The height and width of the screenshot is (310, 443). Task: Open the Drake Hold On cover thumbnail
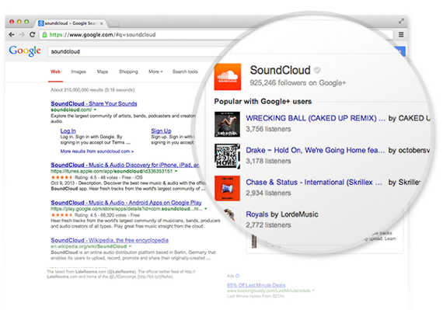click(x=227, y=156)
